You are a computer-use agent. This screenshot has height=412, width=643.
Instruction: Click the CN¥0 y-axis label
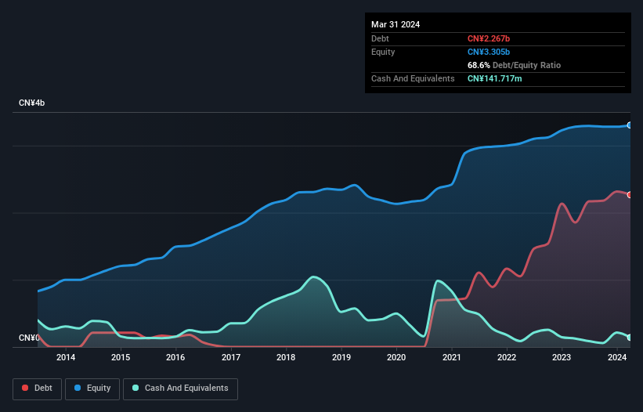(29, 338)
